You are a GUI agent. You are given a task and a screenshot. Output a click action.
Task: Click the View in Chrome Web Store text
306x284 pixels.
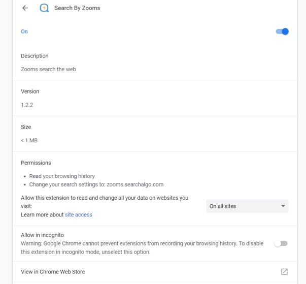pyautogui.click(x=53, y=272)
